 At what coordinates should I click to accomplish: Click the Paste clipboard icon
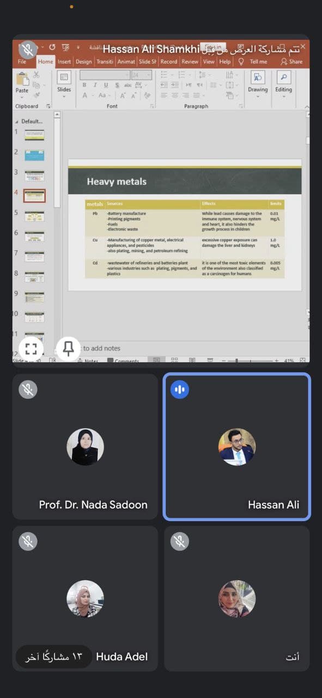coord(22,82)
